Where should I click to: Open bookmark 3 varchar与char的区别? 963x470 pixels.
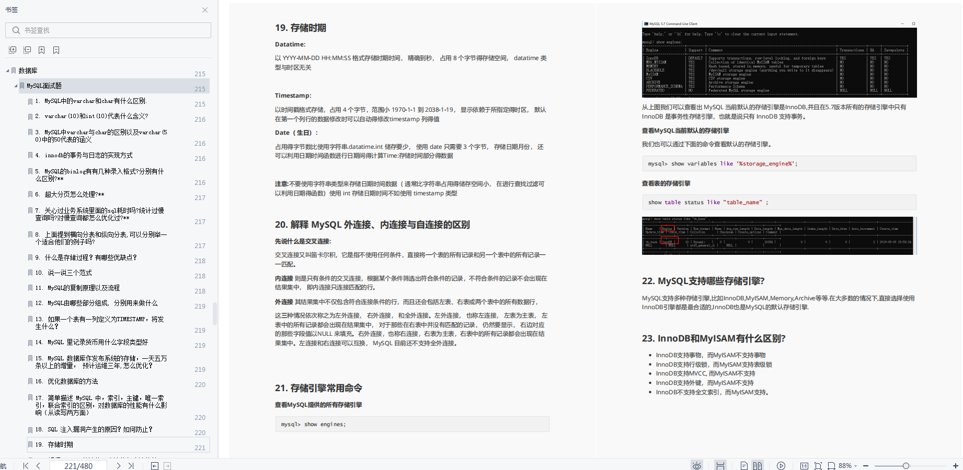pyautogui.click(x=101, y=136)
